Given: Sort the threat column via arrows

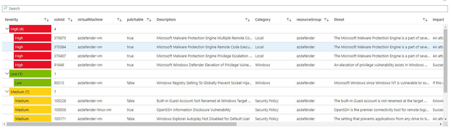Looking at the screenshot, I should point(425,20).
